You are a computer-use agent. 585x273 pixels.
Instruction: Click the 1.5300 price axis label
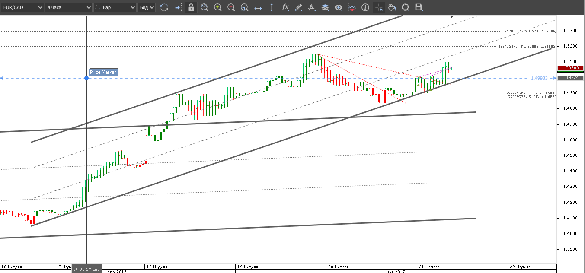(x=570, y=31)
